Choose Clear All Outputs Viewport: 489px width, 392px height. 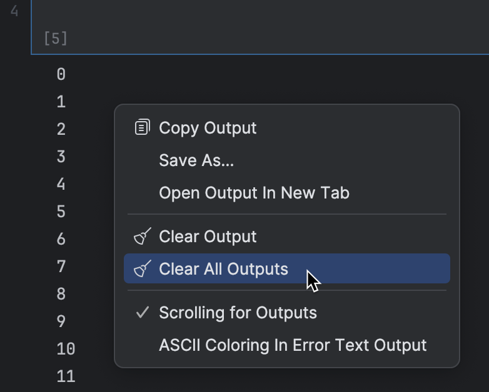pyautogui.click(x=287, y=268)
